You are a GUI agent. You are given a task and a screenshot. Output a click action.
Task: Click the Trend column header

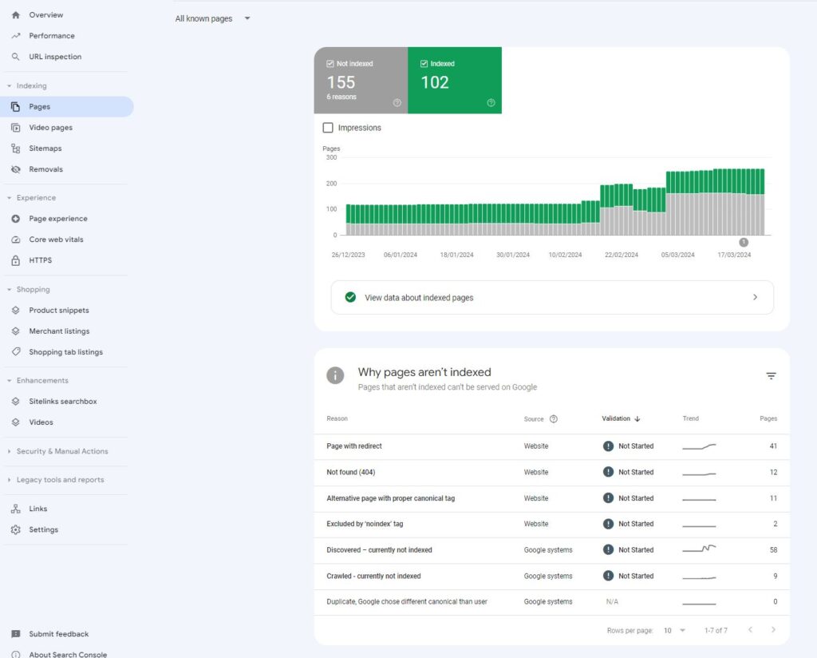click(x=690, y=418)
